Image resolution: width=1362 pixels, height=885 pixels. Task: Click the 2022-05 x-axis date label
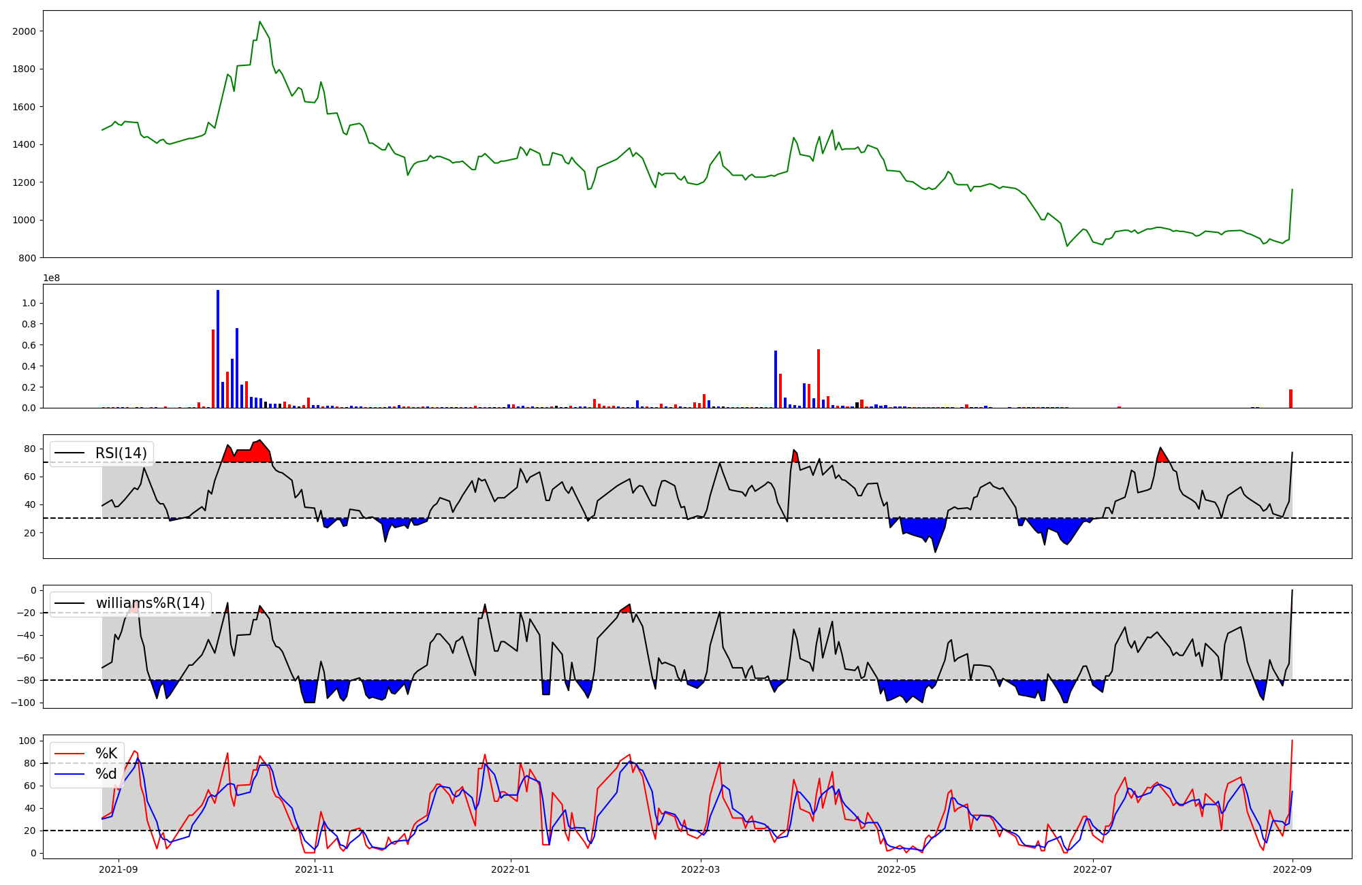pos(896,869)
